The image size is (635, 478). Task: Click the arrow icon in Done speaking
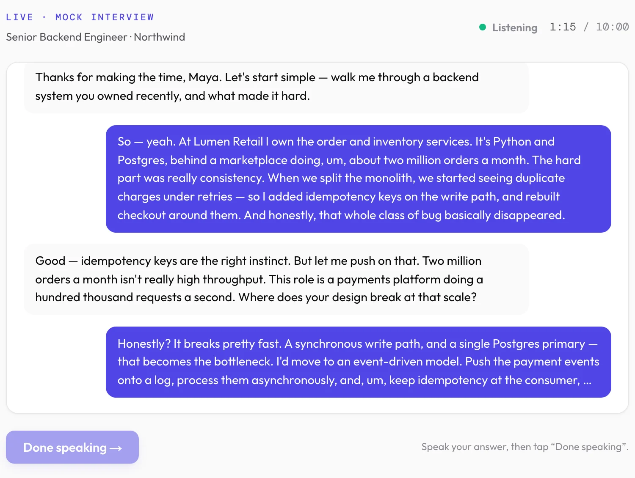click(116, 448)
